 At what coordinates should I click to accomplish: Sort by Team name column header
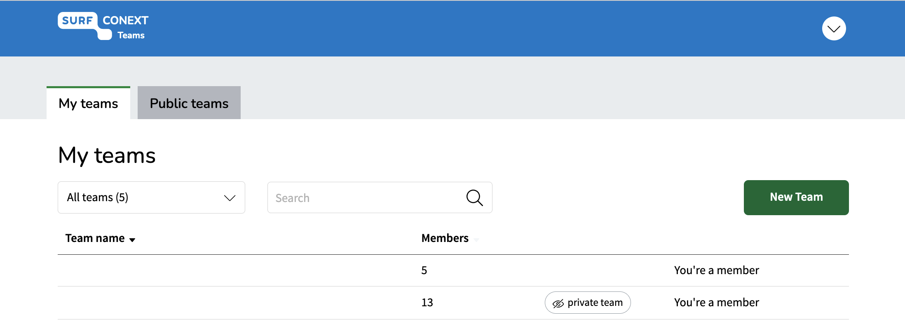pos(100,238)
